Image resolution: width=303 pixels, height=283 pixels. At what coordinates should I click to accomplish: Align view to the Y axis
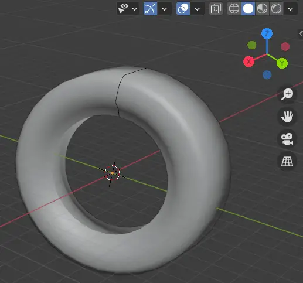point(282,63)
